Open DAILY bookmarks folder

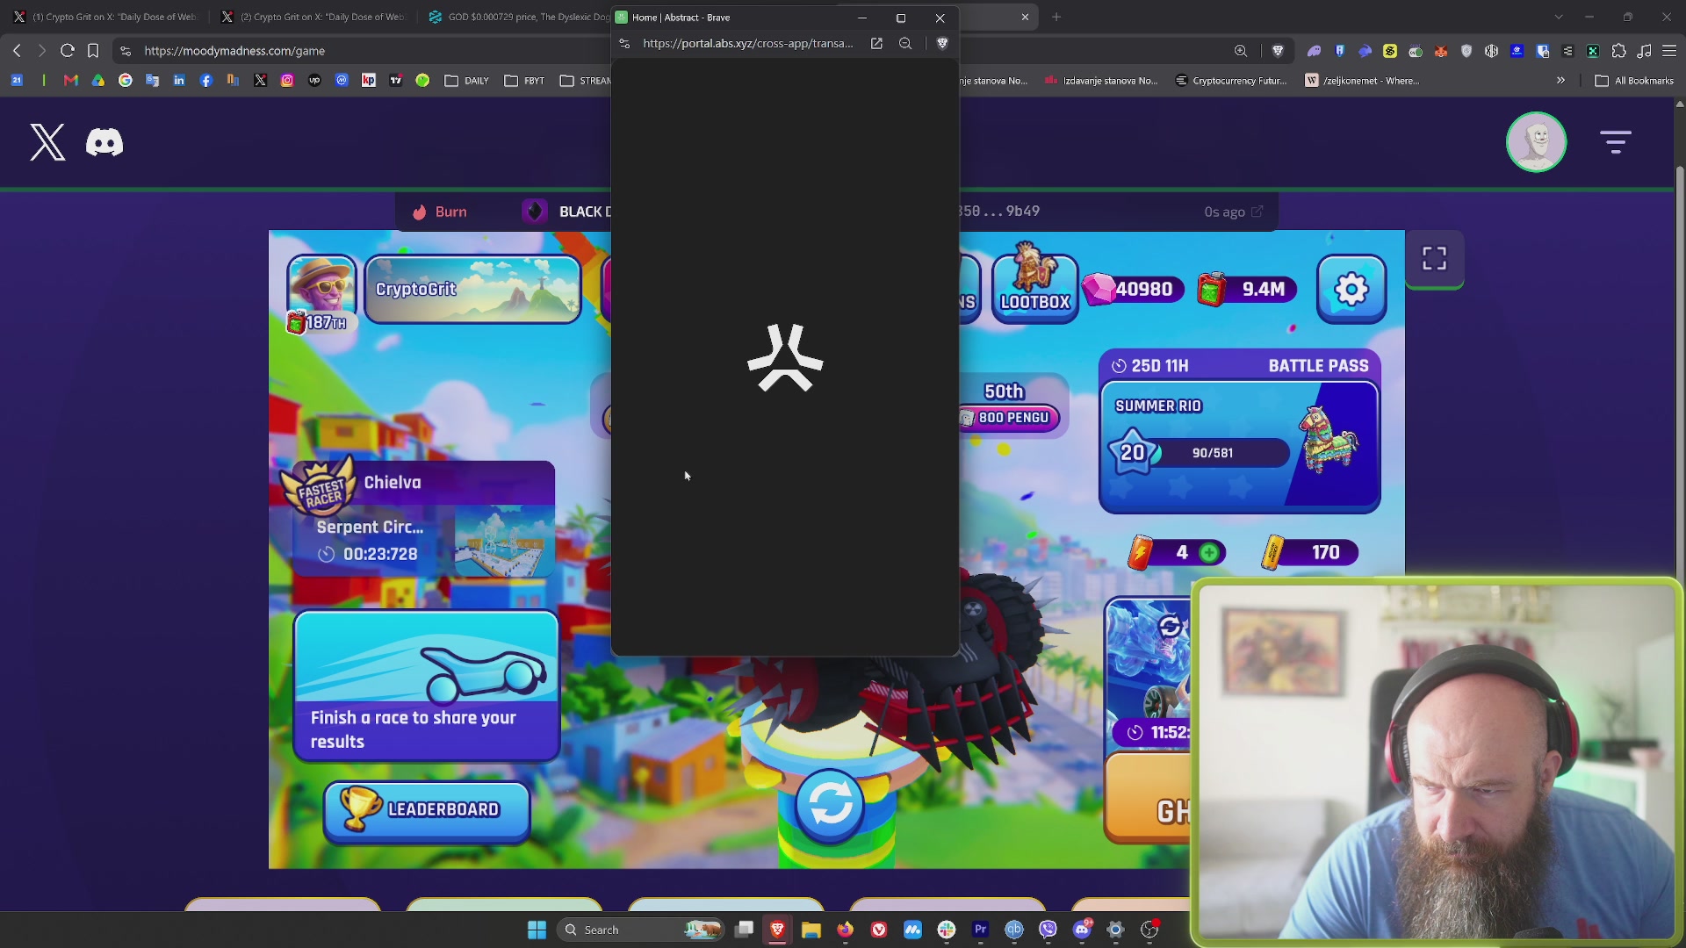coord(467,80)
